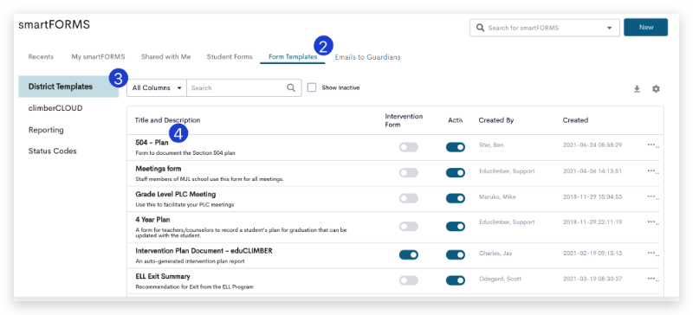Click created date 2018-11-29 22:11:19
The width and height of the screenshot is (693, 315).
pos(593,222)
